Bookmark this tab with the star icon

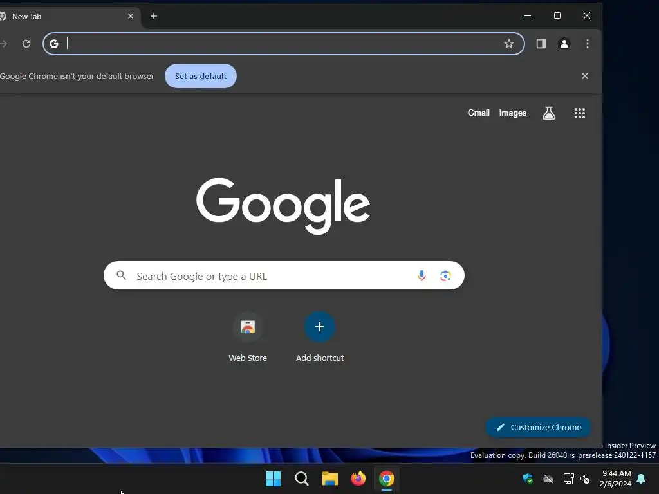coord(509,44)
